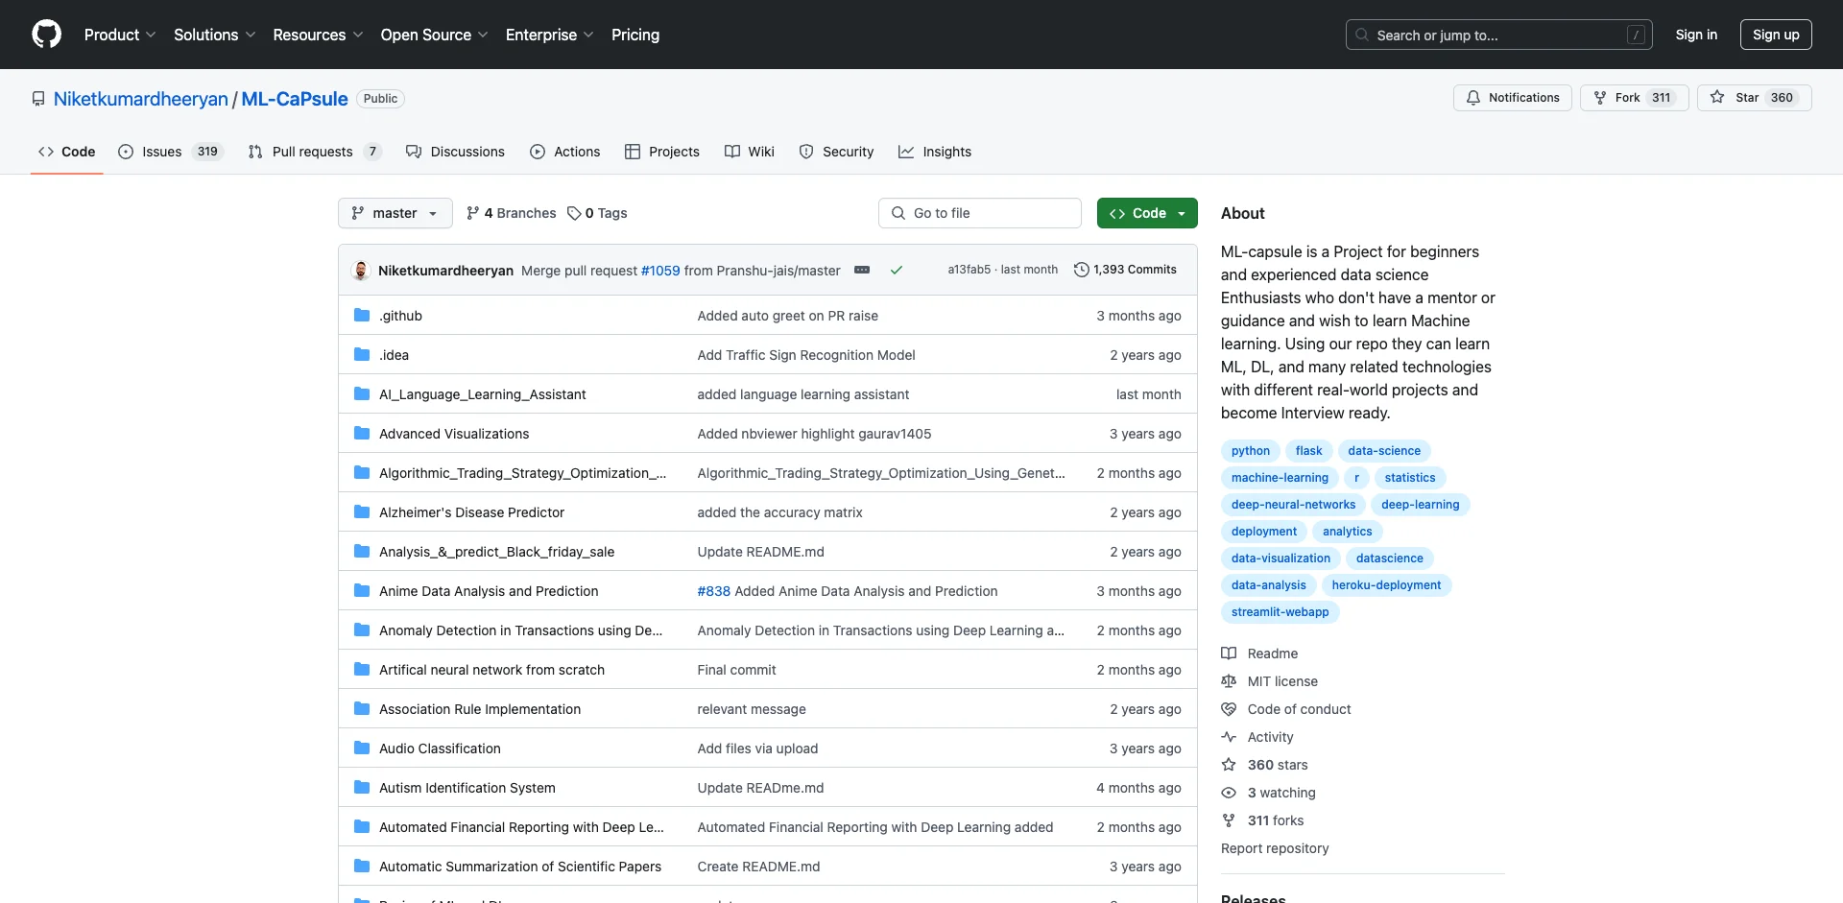Click the Activity pulse icon
Screen dimensions: 1843x903
click(1229, 737)
